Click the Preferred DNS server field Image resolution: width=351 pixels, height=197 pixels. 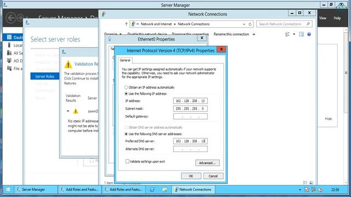tap(190, 141)
